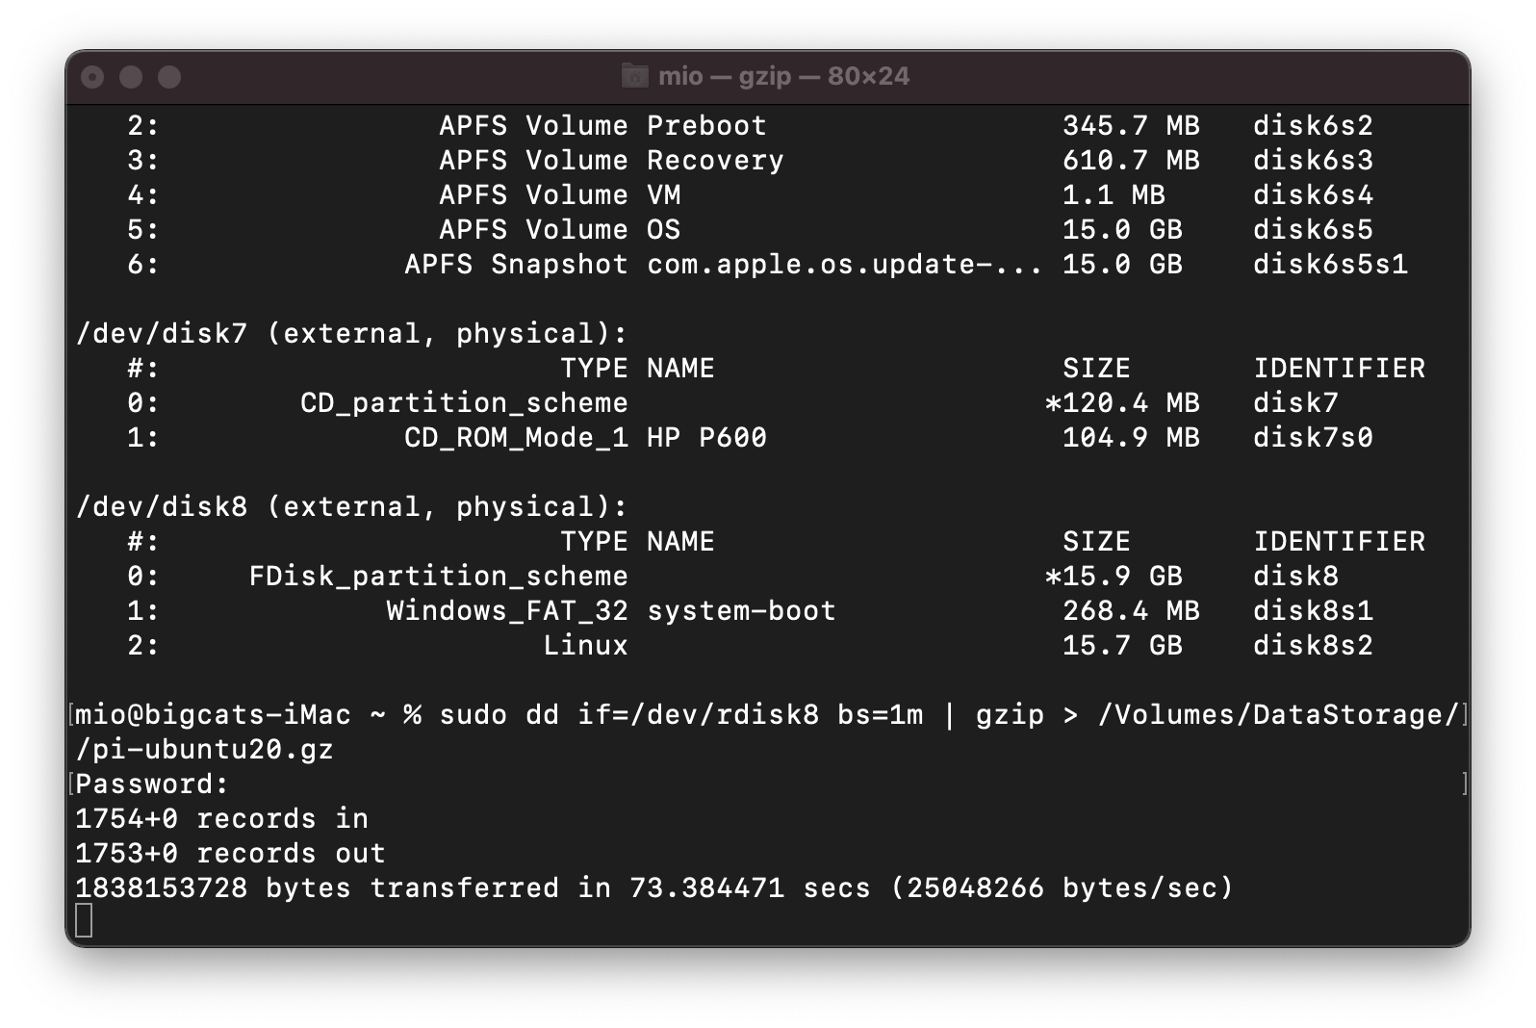Click the close window button

pyautogui.click(x=92, y=77)
